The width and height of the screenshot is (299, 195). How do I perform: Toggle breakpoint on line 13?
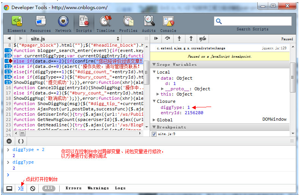[8, 72]
